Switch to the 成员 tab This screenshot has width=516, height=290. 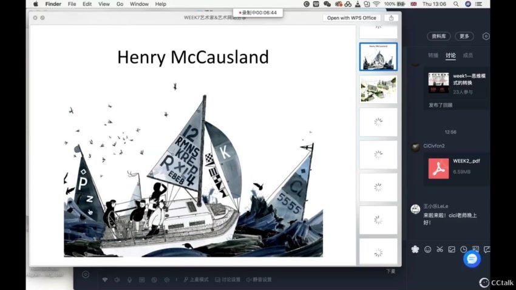tap(467, 55)
